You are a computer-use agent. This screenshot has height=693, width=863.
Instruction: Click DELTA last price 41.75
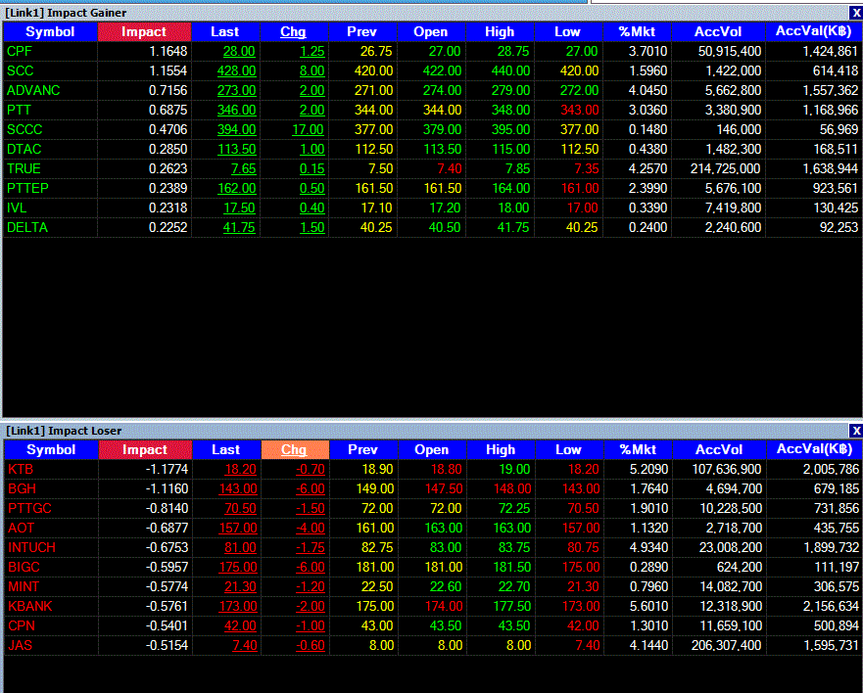[239, 228]
